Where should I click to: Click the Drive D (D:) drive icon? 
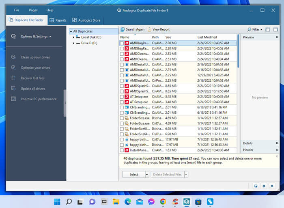coord(78,43)
